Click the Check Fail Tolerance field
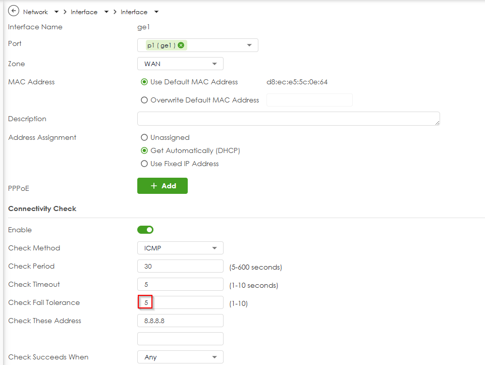 pos(180,302)
